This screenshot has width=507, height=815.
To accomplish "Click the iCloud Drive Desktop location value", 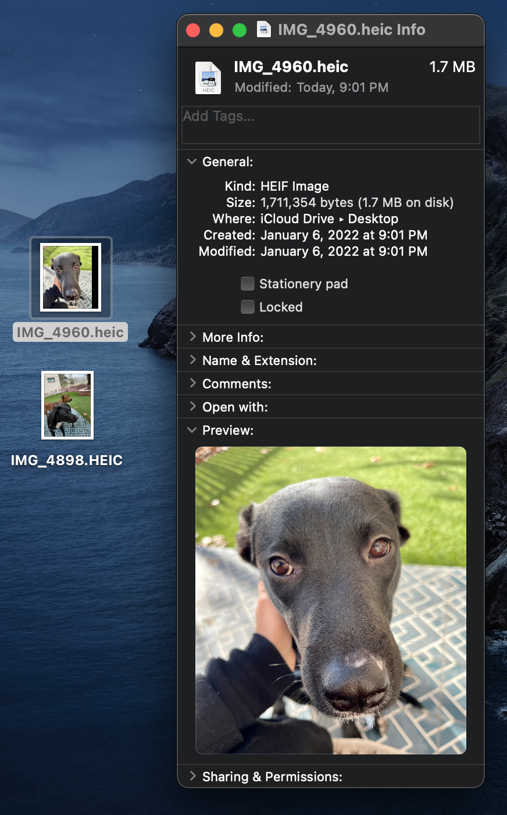I will click(329, 219).
